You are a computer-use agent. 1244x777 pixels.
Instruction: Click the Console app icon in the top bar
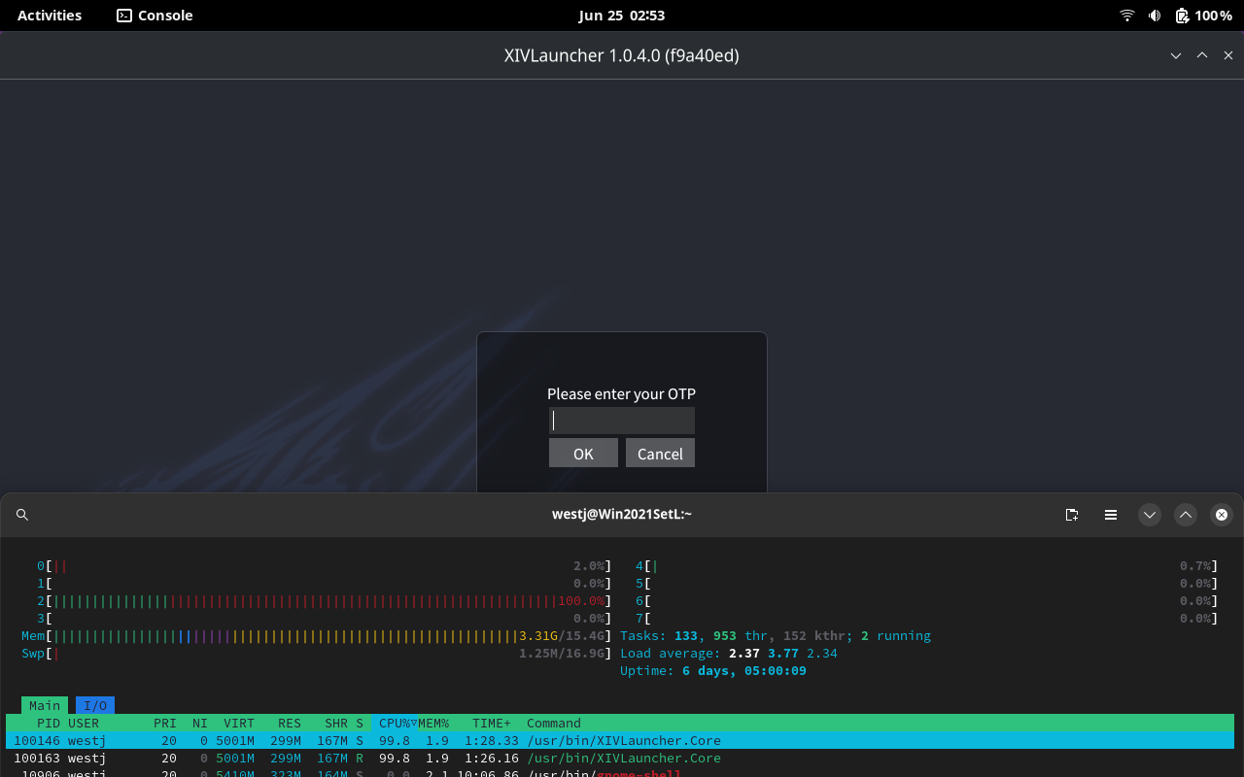(x=122, y=16)
